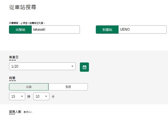Click the 乘車日 underlined label

(x=14, y=57)
